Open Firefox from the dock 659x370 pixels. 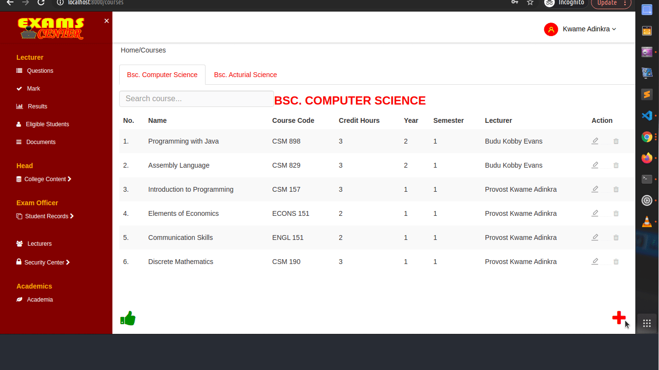[x=647, y=158]
